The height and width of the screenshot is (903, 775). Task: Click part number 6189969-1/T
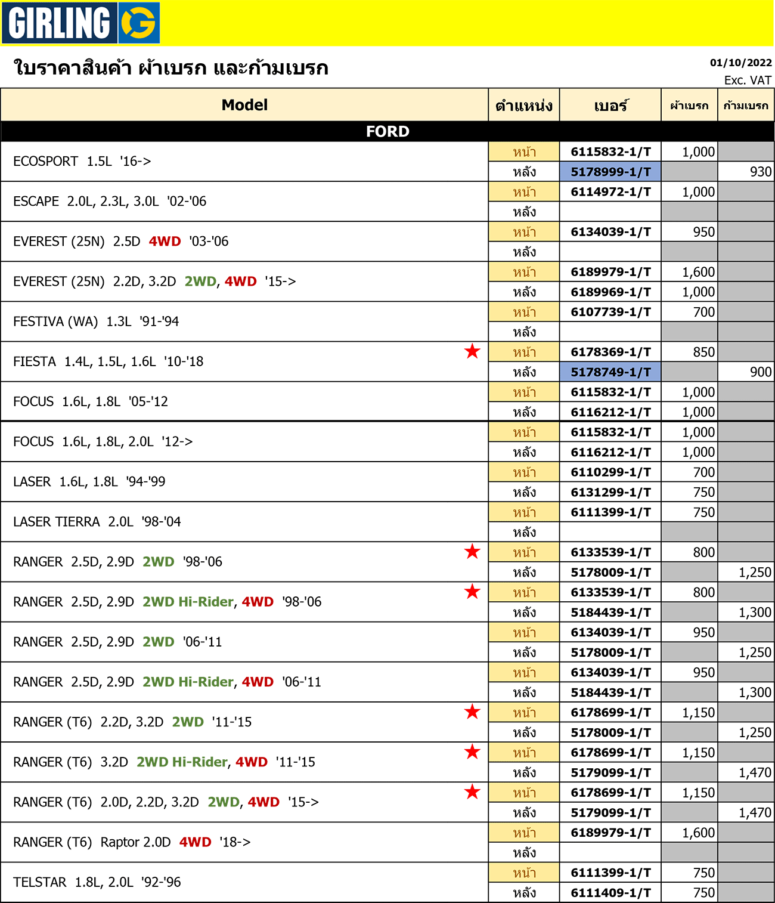(610, 292)
